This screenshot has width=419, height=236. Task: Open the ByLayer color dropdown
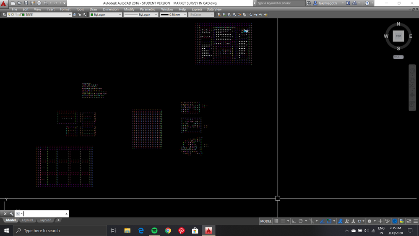(120, 15)
